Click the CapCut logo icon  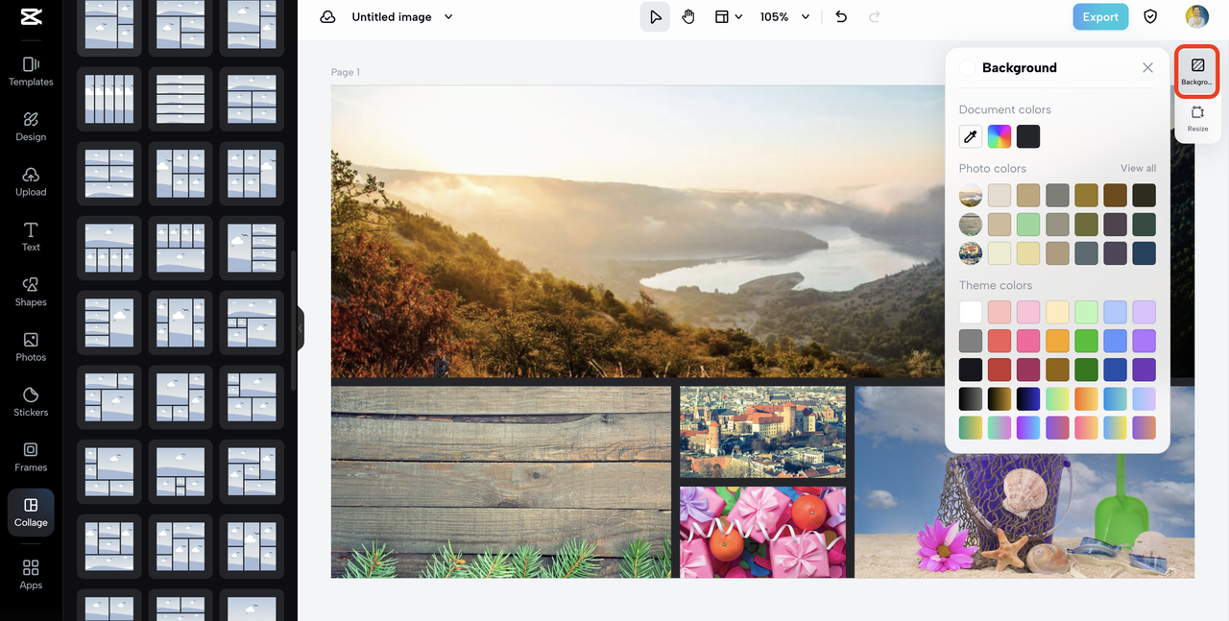31,17
